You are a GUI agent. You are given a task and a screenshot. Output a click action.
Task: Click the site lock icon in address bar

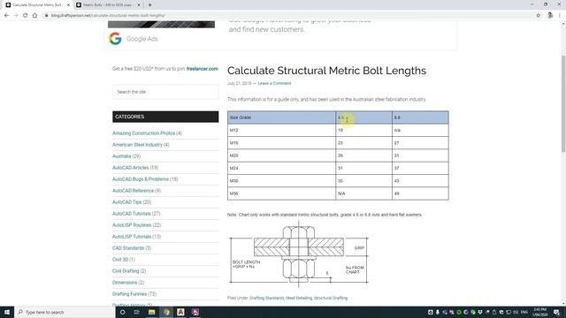point(47,16)
